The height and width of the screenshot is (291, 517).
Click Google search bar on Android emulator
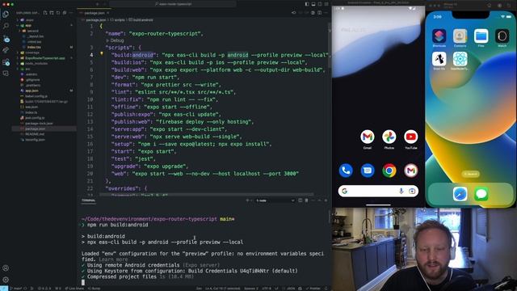click(x=378, y=191)
